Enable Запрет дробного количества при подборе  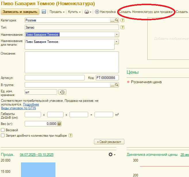[3, 136]
